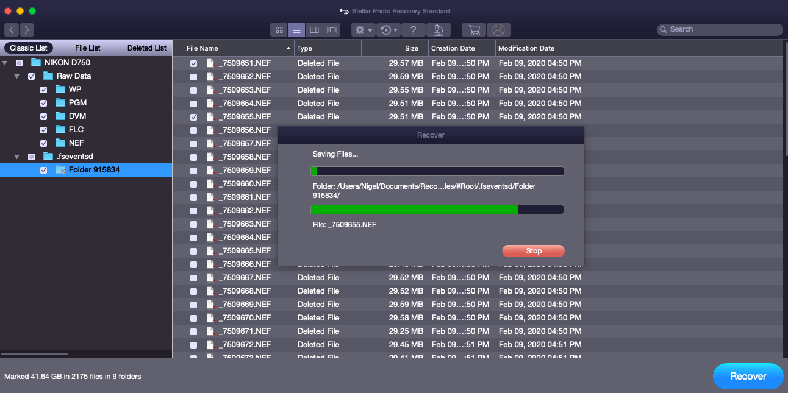
Task: Click the PGM folder icon
Action: [60, 102]
